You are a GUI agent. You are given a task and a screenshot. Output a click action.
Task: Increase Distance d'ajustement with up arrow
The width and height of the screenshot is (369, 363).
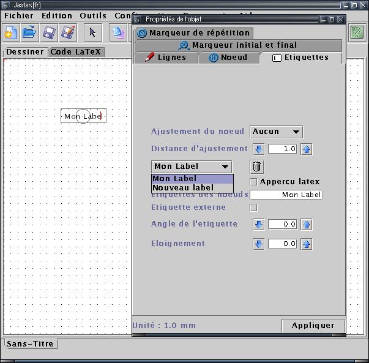pos(307,149)
